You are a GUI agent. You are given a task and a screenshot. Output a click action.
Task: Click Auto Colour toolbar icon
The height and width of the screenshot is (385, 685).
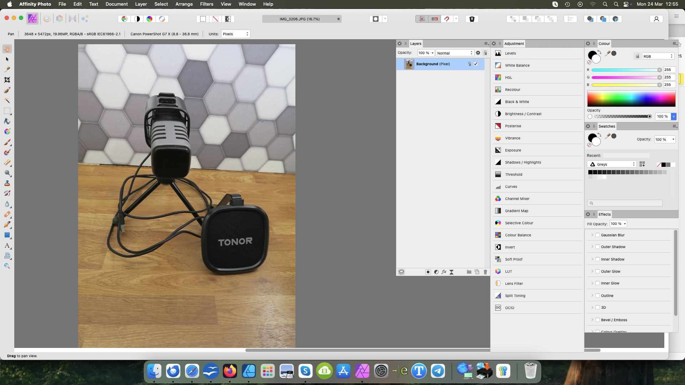[x=149, y=19]
